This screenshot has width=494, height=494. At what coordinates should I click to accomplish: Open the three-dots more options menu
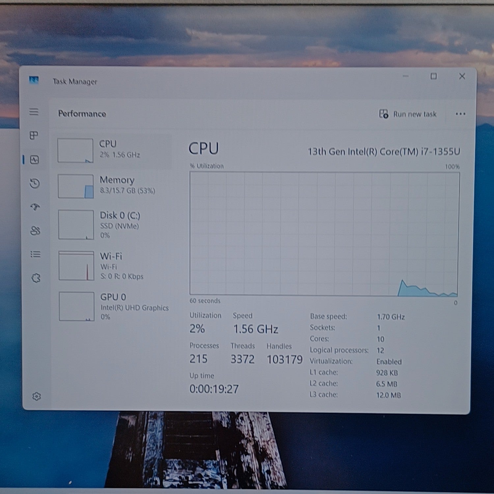tap(460, 114)
